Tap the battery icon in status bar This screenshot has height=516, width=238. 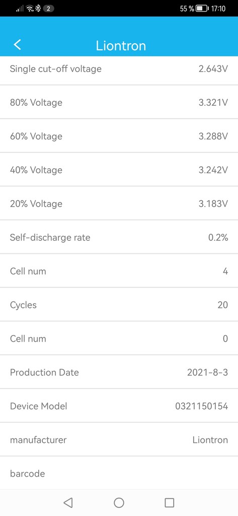tap(202, 9)
